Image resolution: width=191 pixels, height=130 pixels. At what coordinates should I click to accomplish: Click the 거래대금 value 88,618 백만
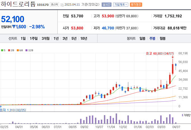pyautogui.click(x=177, y=28)
